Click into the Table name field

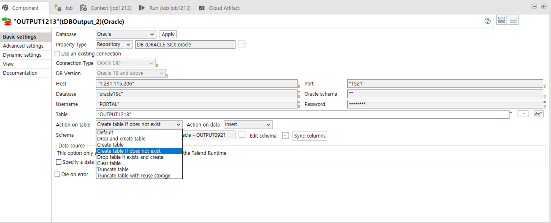[302, 114]
